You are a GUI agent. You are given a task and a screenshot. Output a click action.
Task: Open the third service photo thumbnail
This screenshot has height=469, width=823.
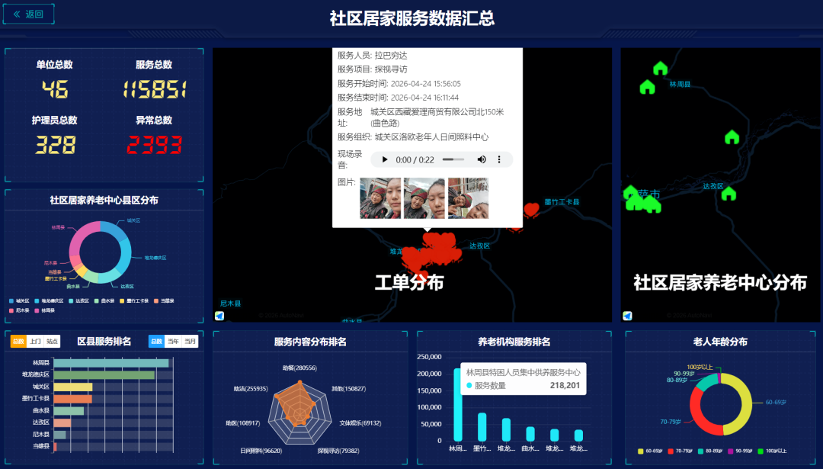[468, 198]
